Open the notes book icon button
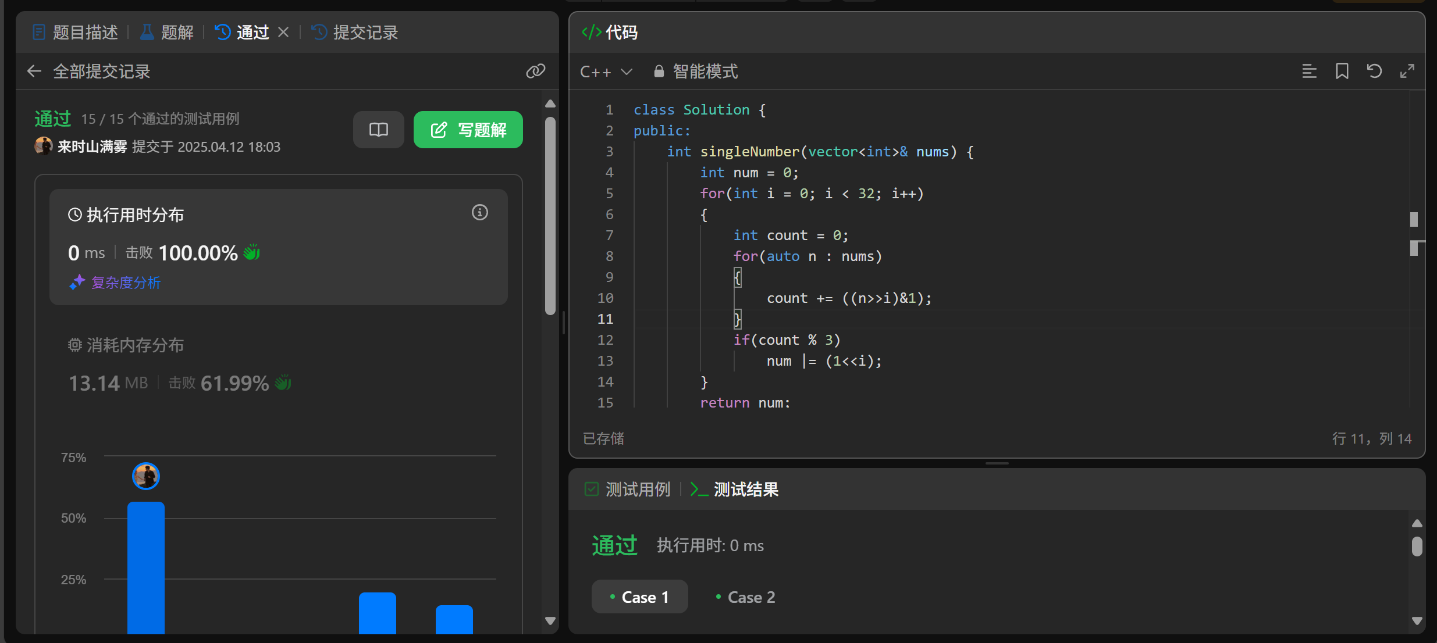This screenshot has height=643, width=1437. pos(378,129)
